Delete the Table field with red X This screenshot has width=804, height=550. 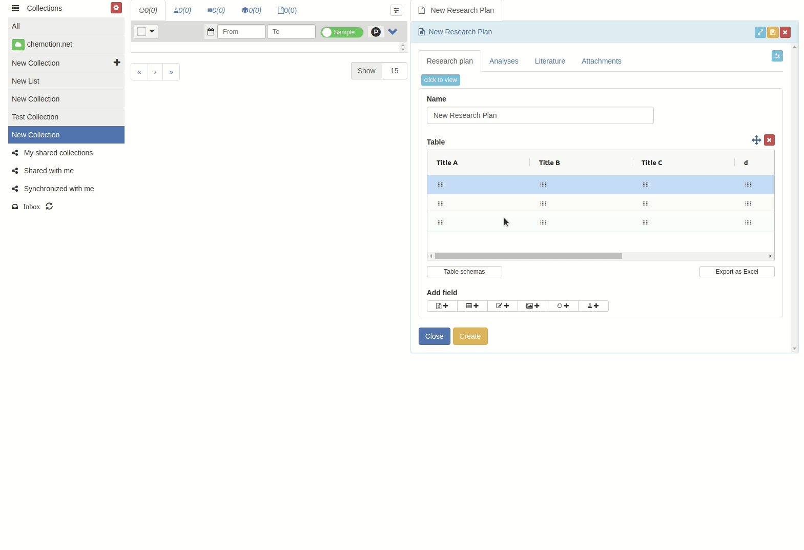769,140
